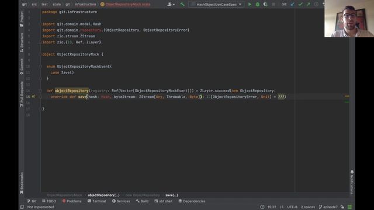Screen dimensions: 374x210
Task: Click presenter webcam thumbnail
Action: [349, 19]
